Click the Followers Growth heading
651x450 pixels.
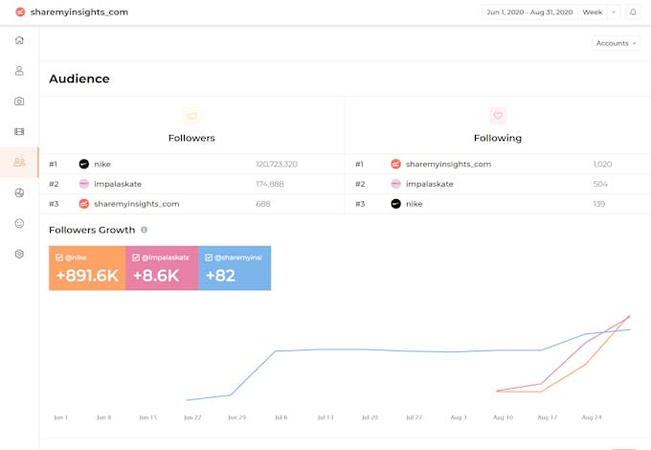point(92,230)
